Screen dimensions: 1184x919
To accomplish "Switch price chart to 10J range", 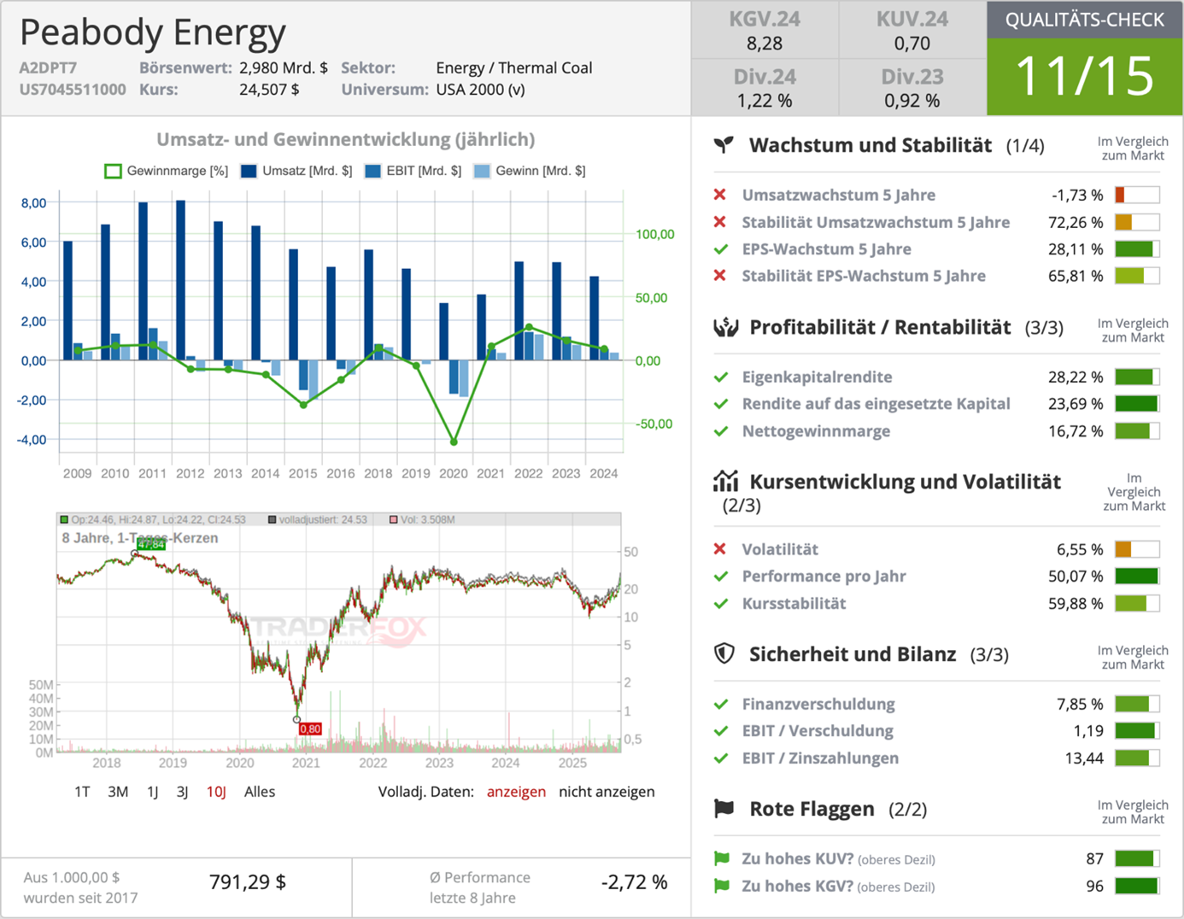I will tap(216, 792).
